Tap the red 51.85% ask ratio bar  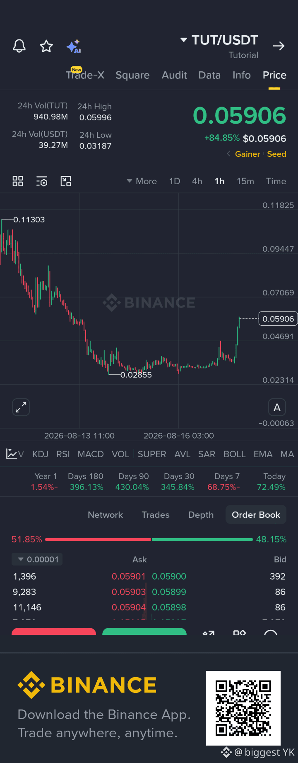[98, 539]
